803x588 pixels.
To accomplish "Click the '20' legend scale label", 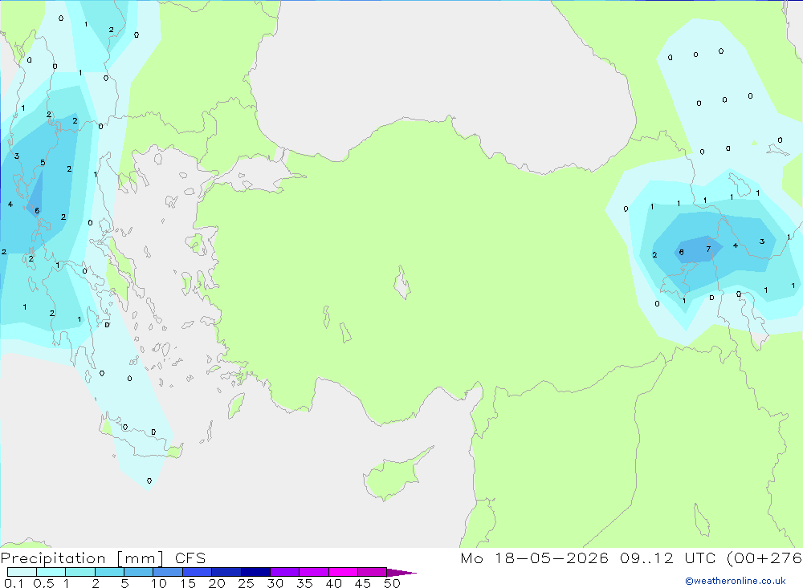I will 217,583.
